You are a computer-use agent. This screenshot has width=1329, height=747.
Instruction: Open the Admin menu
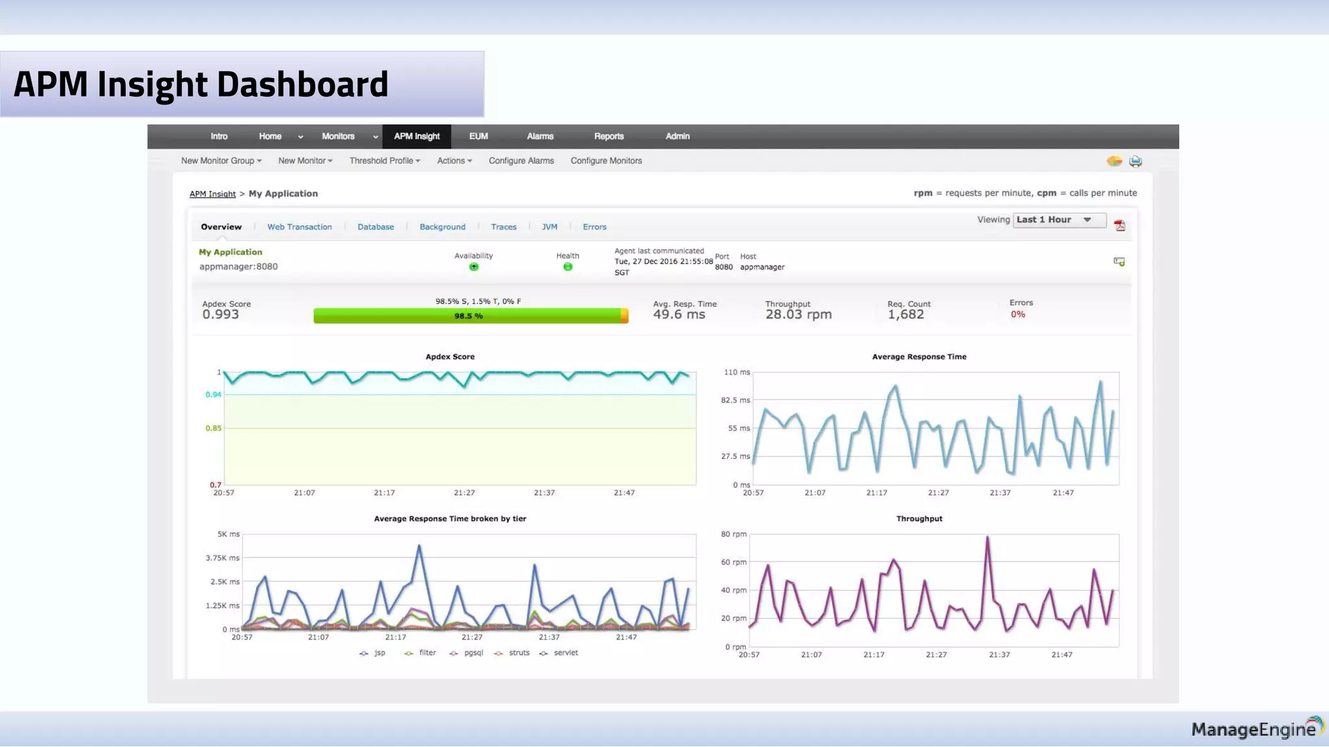point(677,136)
